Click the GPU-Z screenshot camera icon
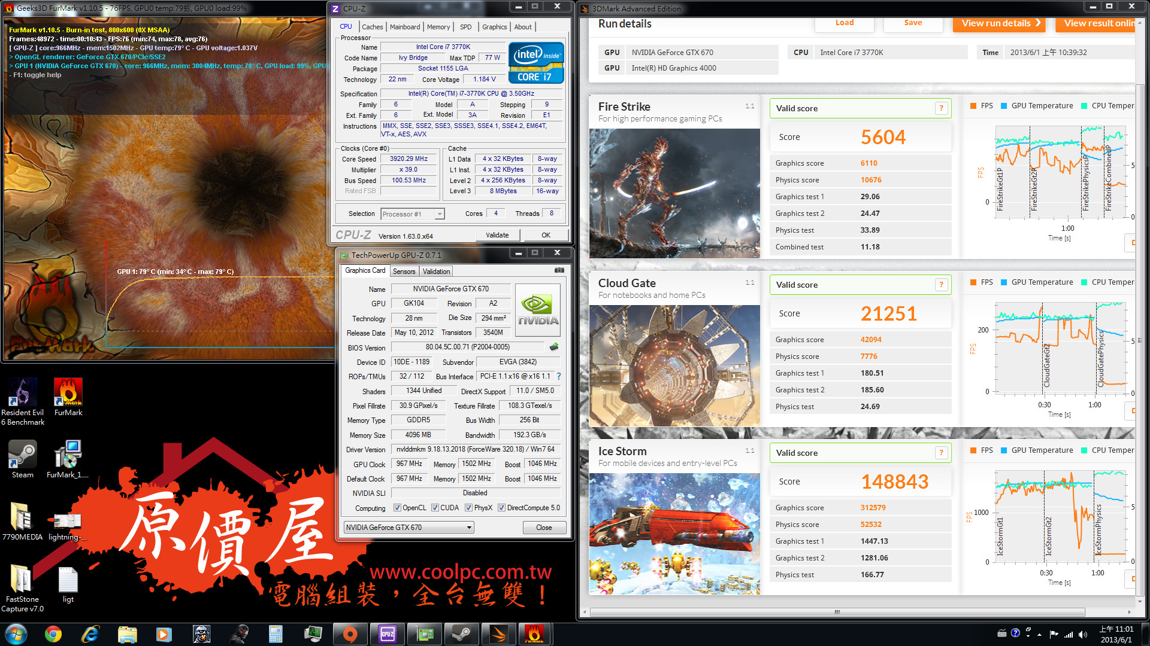 click(559, 270)
